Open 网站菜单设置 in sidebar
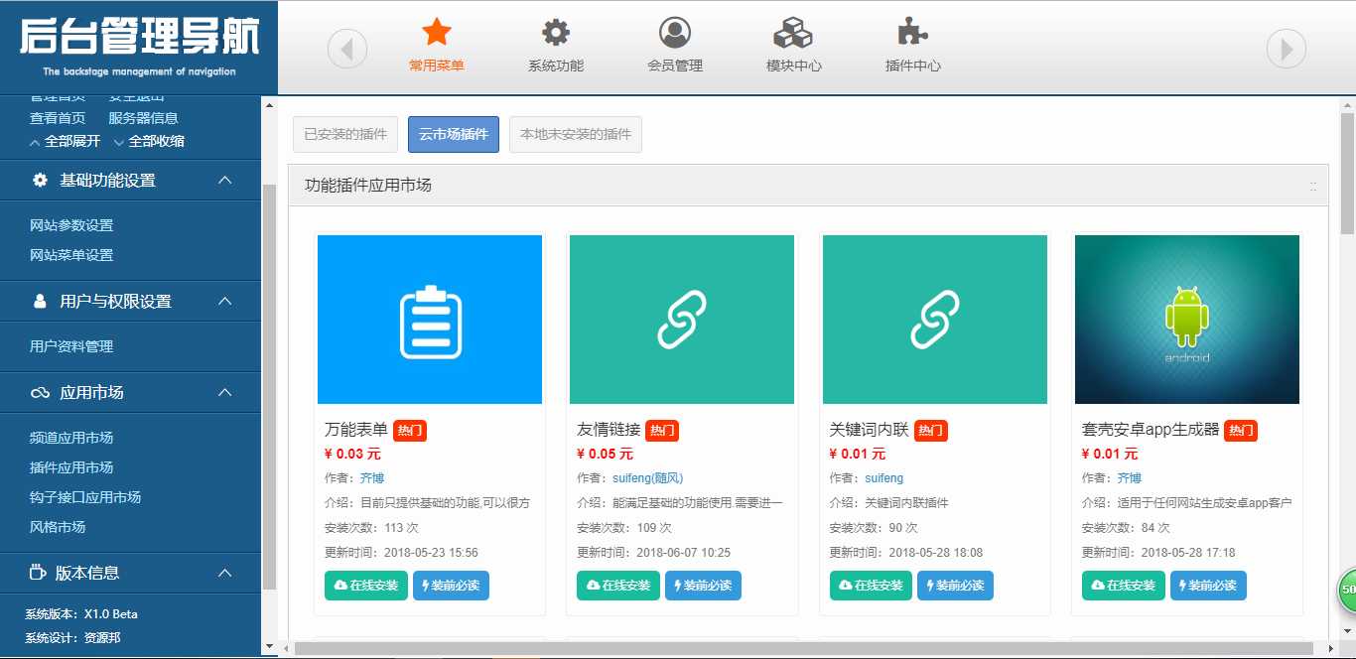The width and height of the screenshot is (1356, 659). tap(71, 255)
